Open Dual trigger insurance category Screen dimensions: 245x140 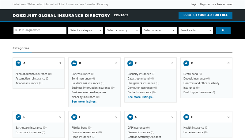pos(197,92)
